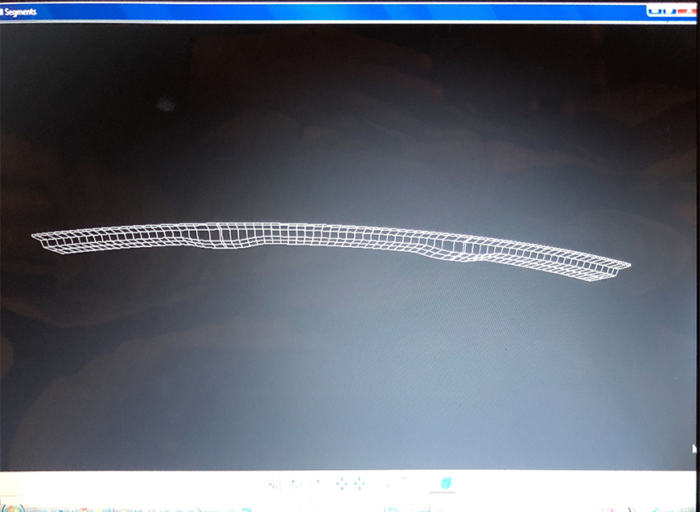Click the thick vertical line in the mesh
700x512 pixels.
pos(220,233)
